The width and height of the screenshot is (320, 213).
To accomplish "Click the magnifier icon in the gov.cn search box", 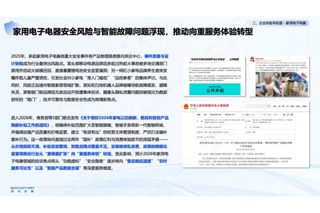I will (269, 106).
